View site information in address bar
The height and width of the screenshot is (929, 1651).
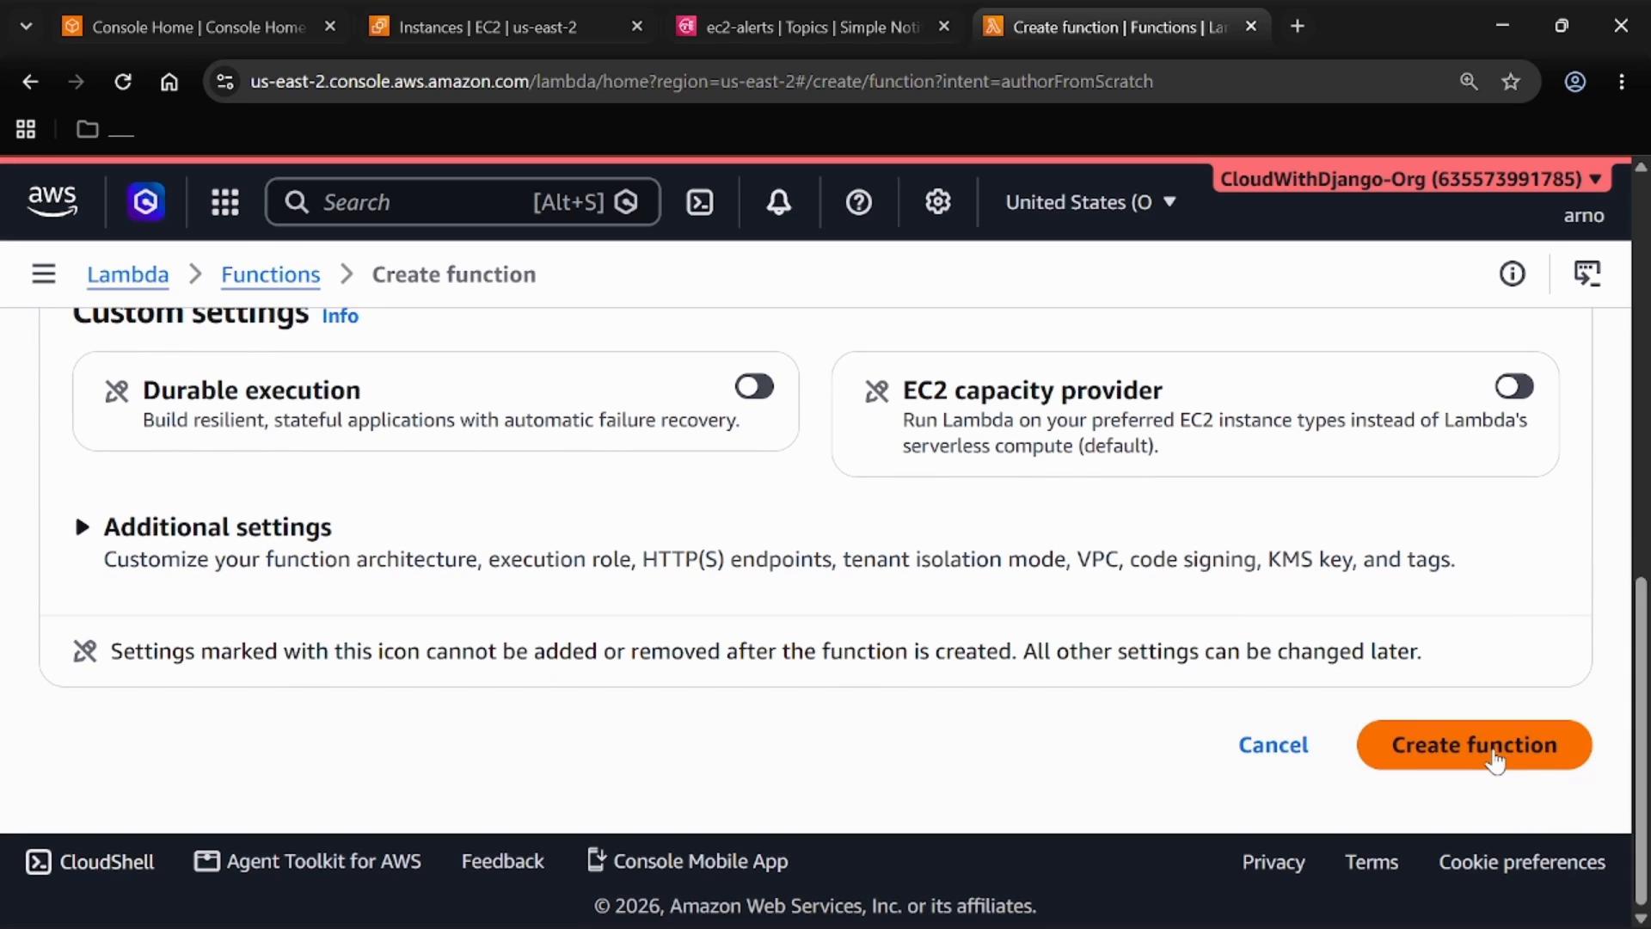click(x=225, y=82)
